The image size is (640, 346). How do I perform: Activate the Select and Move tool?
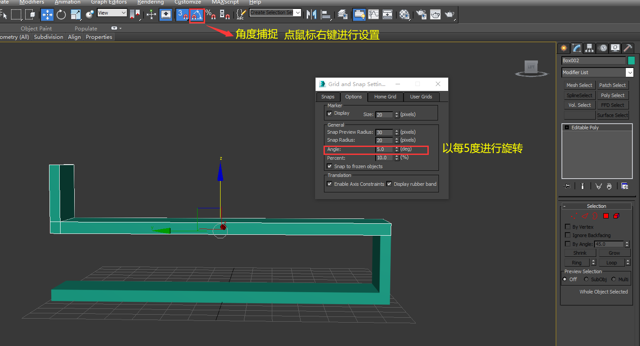pyautogui.click(x=47, y=15)
